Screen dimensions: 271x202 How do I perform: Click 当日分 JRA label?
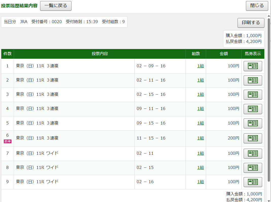(15, 22)
